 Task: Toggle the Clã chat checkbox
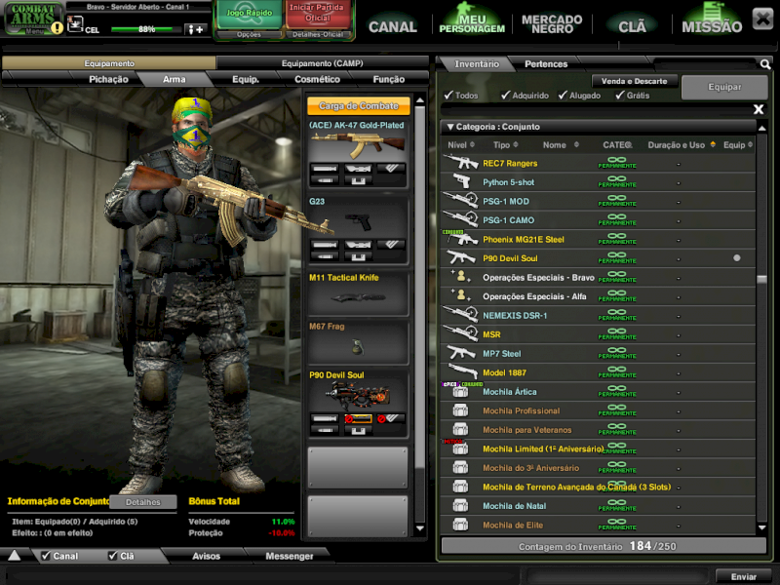click(113, 556)
